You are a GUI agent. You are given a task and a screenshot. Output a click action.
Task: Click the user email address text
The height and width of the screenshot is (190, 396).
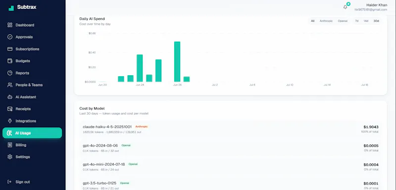371,9
